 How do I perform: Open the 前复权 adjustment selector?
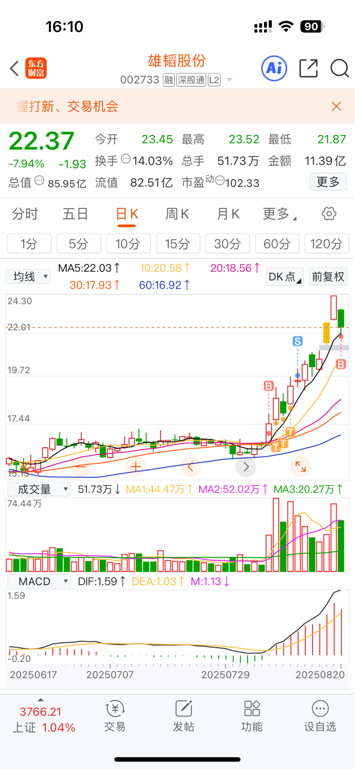328,277
